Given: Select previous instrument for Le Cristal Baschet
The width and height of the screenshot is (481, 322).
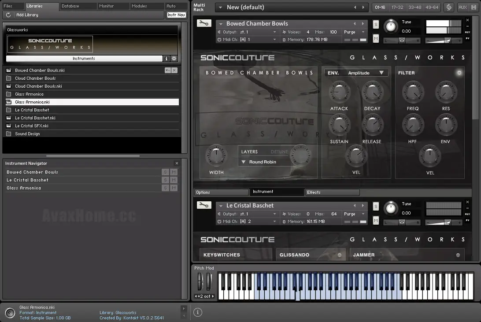Looking at the screenshot, I should (355, 205).
